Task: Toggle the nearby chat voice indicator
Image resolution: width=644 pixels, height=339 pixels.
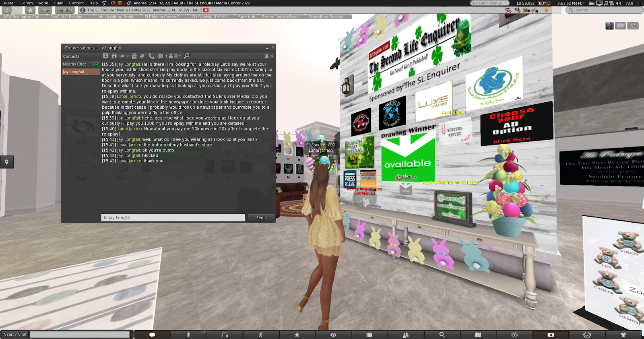Action: [96, 64]
